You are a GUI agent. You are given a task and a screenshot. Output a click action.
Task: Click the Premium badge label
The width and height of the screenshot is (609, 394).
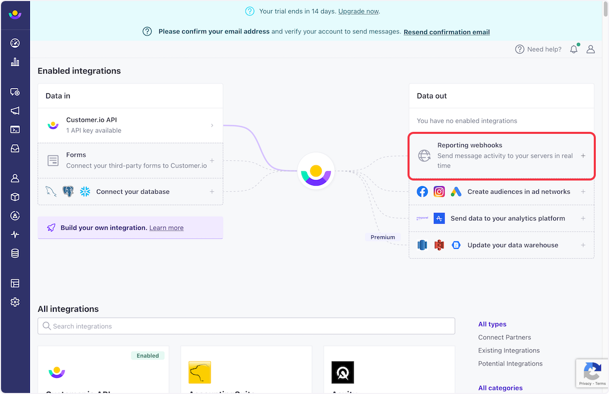383,237
